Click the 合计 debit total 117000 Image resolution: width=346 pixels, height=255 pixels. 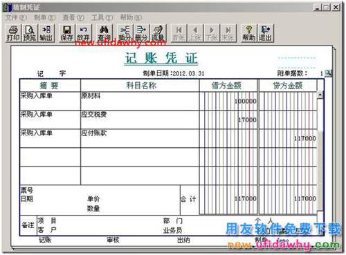(x=245, y=198)
